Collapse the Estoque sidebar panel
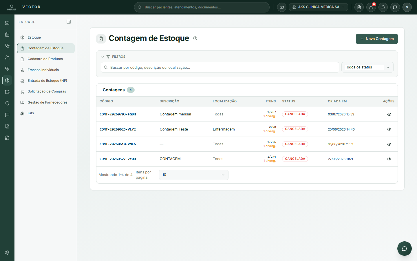The width and height of the screenshot is (417, 261). pyautogui.click(x=69, y=22)
